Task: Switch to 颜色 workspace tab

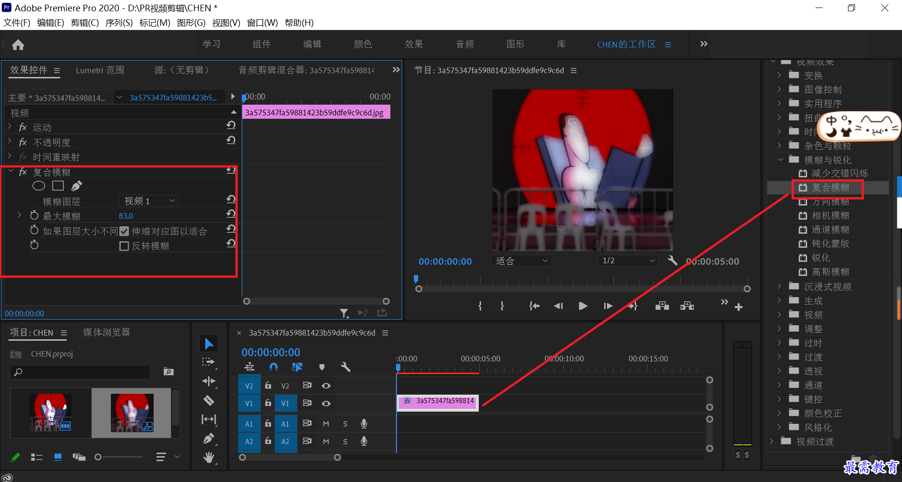Action: tap(363, 44)
